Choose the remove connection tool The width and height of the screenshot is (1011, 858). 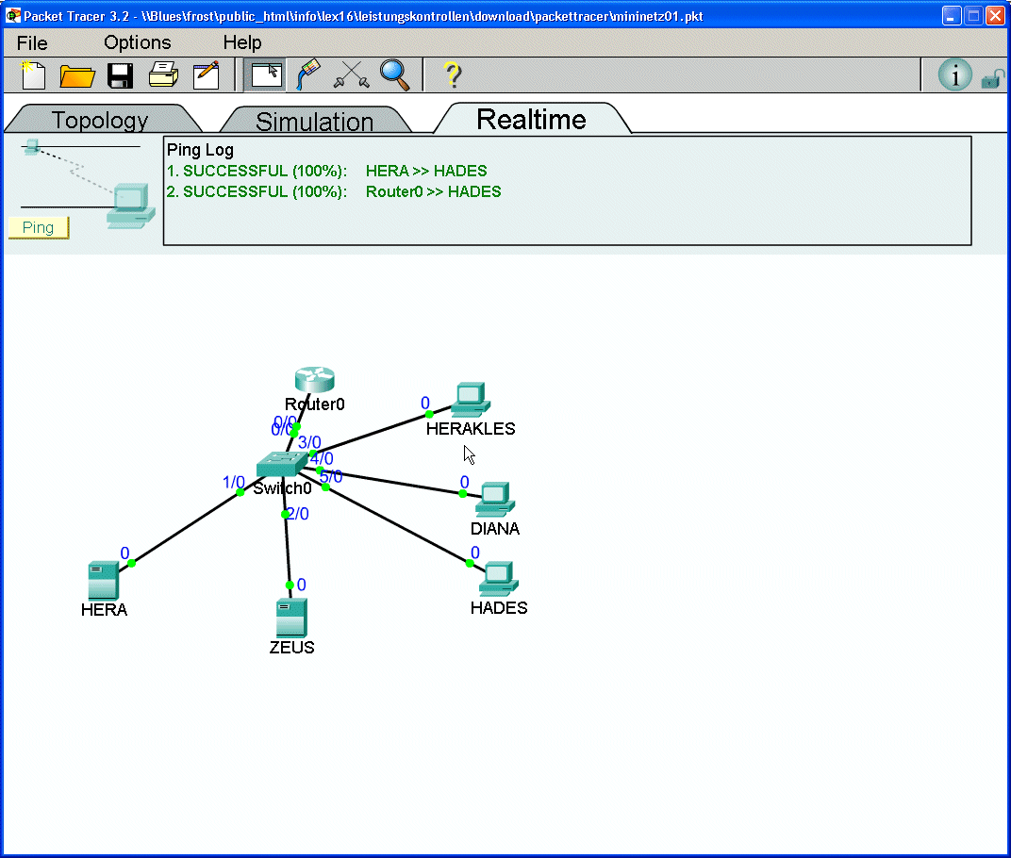point(351,75)
